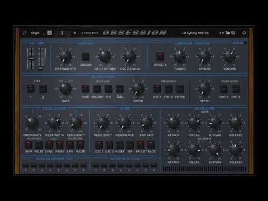Image resolution: width=268 pixels, height=201 pixels.
Task: Toggle oscillator 1 SAW waveform
Action: [28, 145]
